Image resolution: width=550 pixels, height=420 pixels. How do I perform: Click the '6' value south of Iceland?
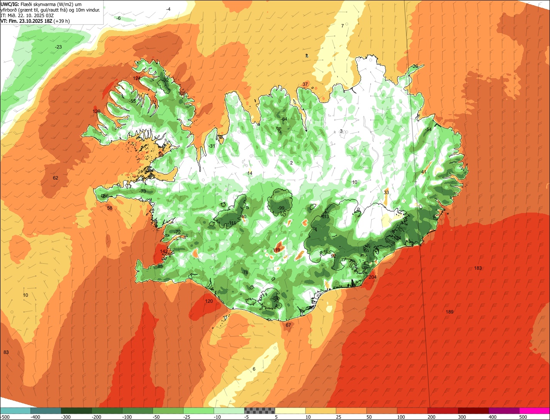(254, 369)
